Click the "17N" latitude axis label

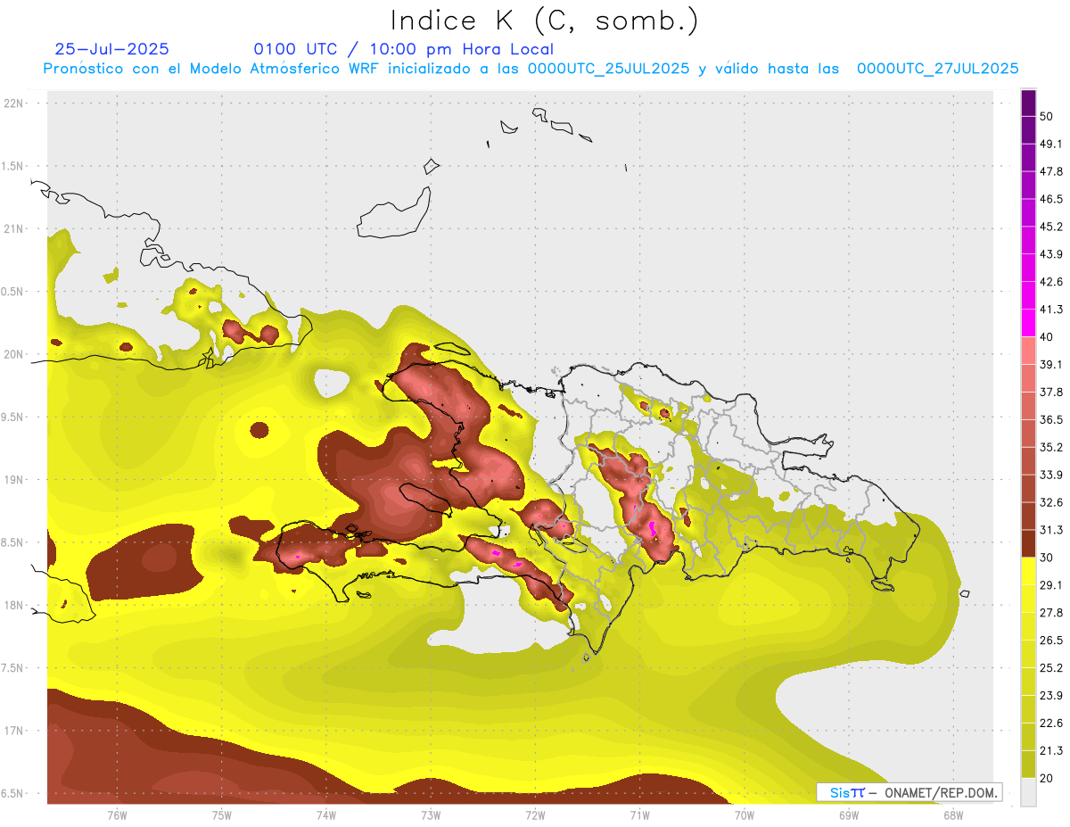click(14, 731)
